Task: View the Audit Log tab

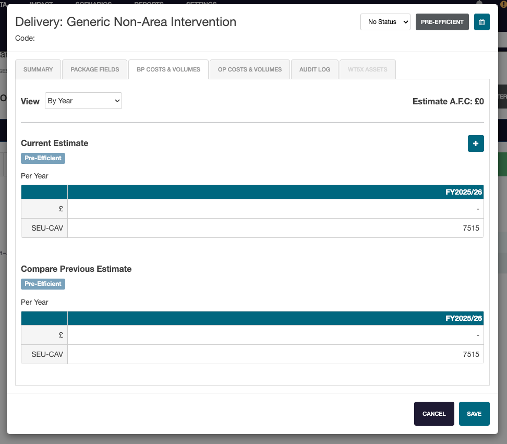Action: [x=315, y=69]
